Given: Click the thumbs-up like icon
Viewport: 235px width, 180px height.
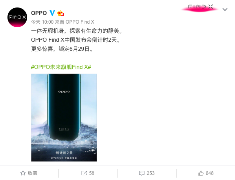Looking at the screenshot, I should pos(201,173).
